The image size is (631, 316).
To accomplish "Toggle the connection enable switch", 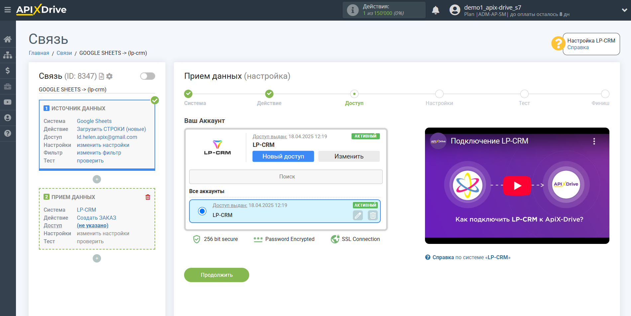I will [x=148, y=76].
